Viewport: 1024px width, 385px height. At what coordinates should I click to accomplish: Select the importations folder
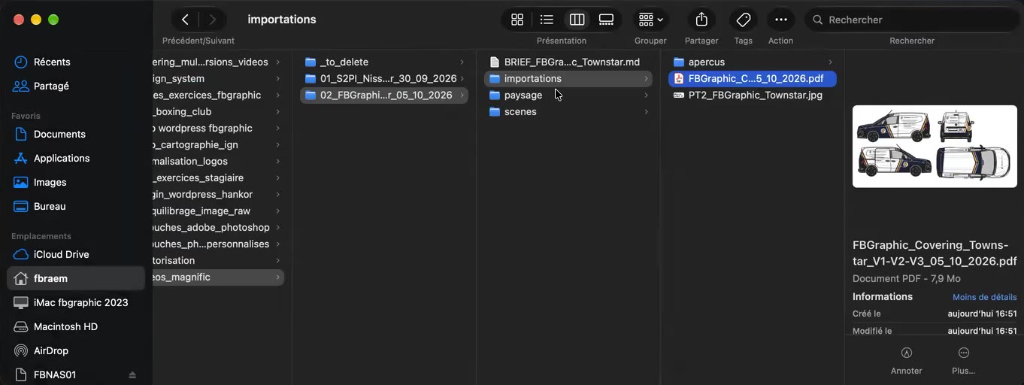(568, 78)
